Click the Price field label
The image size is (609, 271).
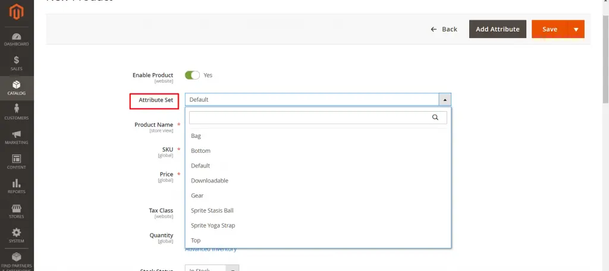click(x=167, y=174)
